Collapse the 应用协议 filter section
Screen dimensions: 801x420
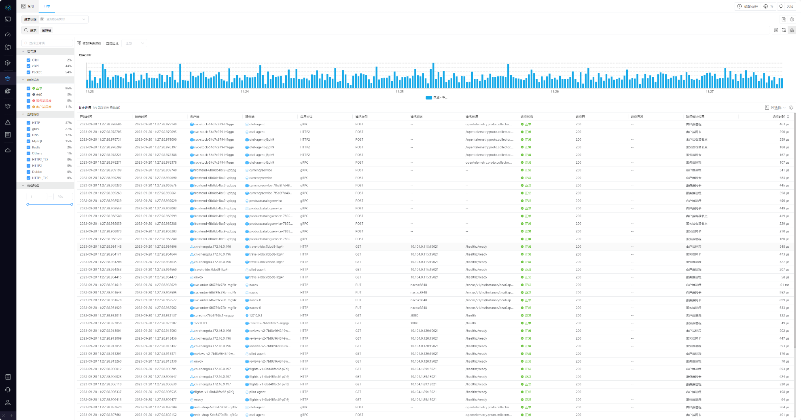point(23,114)
